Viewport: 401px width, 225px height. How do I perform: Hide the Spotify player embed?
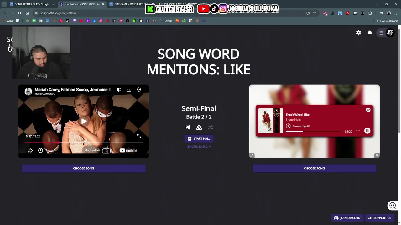tap(377, 155)
